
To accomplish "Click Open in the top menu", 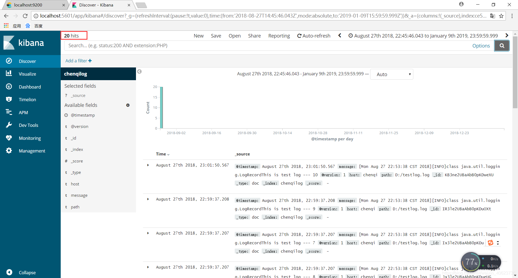I will (234, 36).
